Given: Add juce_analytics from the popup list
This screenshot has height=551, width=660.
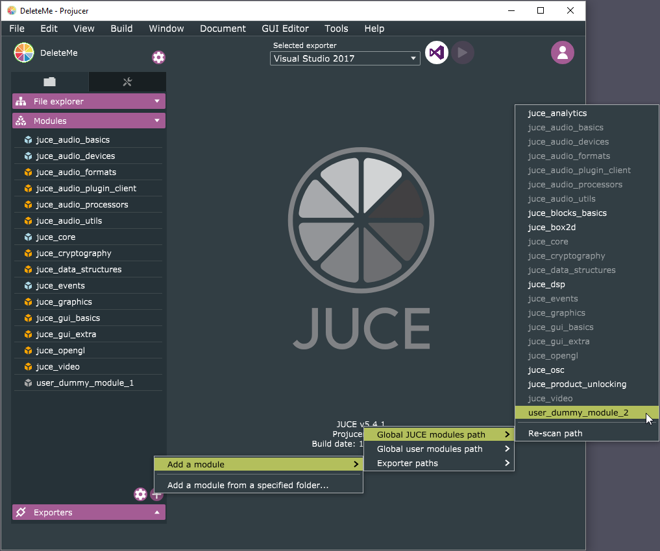Looking at the screenshot, I should (587, 113).
